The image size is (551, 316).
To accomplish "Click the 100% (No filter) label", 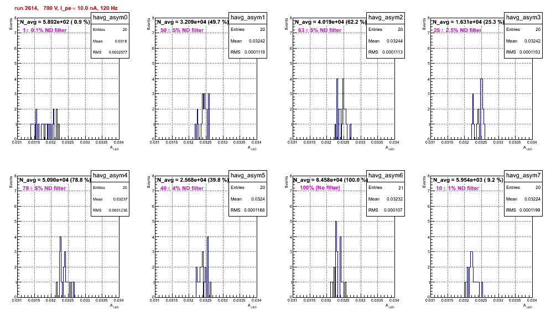I will [x=320, y=188].
